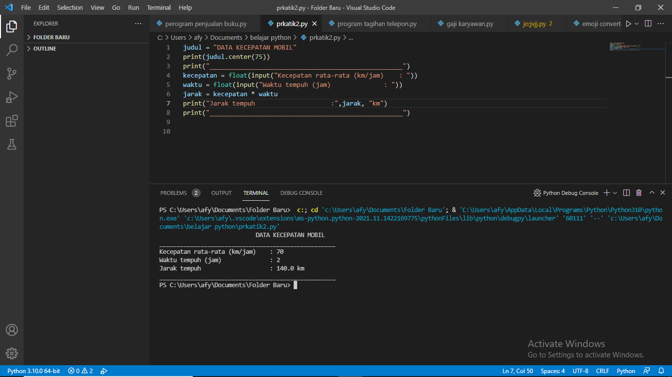The height and width of the screenshot is (377, 672).
Task: Open the new terminal launch profile dropdown
Action: click(615, 193)
